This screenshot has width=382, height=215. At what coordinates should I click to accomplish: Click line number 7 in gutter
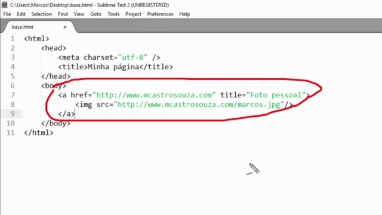click(x=13, y=95)
